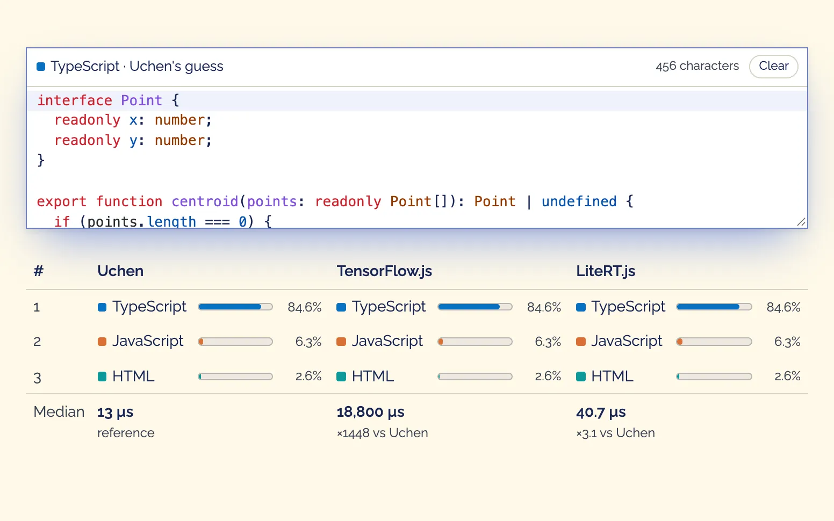Image resolution: width=834 pixels, height=521 pixels.
Task: Click TensorFlow.js HTML confidence bar
Action: click(x=475, y=377)
